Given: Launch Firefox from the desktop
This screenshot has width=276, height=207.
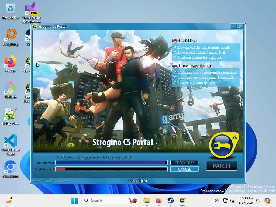Looking at the screenshot, I should coord(11,64).
